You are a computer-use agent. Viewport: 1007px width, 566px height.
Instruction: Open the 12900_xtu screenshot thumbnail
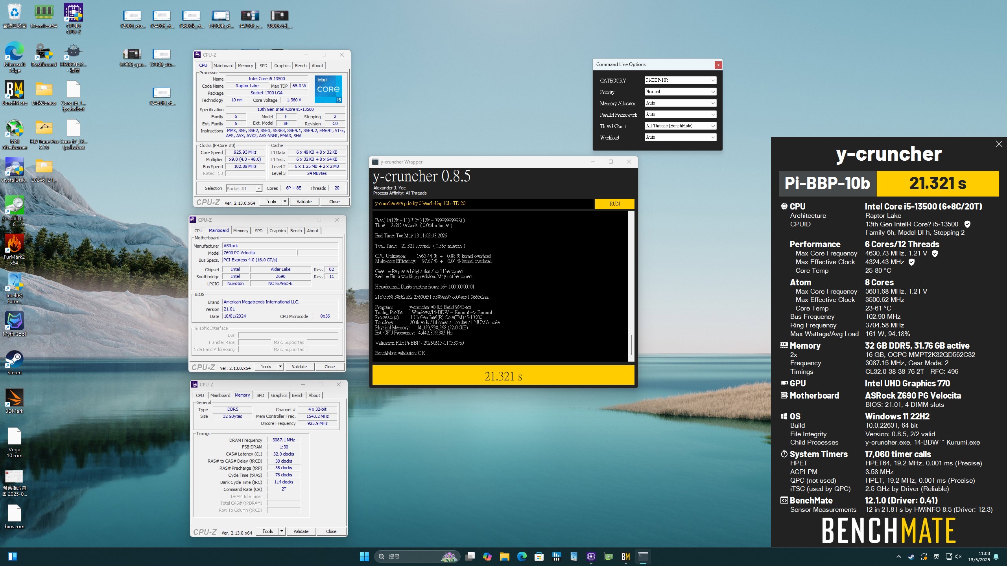(x=133, y=19)
